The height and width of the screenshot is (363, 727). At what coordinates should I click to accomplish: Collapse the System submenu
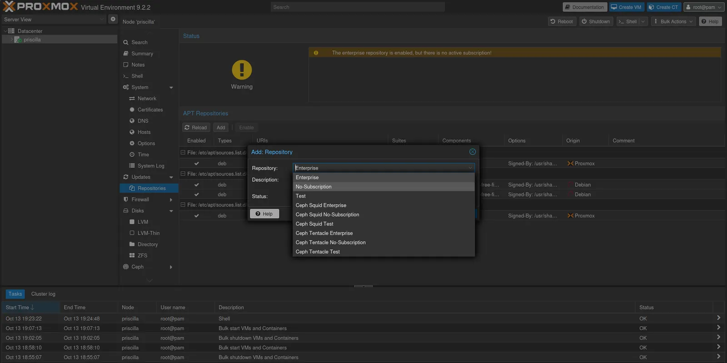(171, 88)
